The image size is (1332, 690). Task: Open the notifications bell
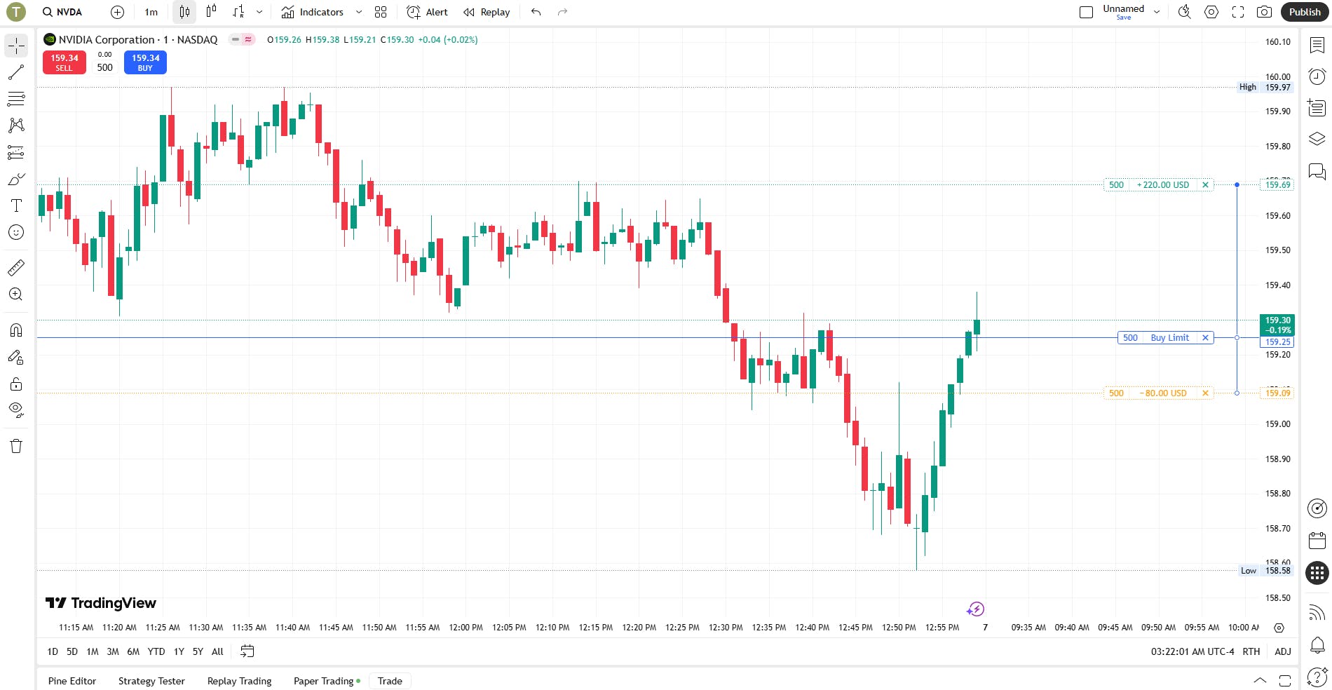click(x=1317, y=644)
